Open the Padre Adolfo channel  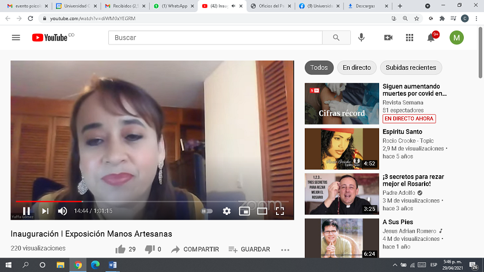[399, 192]
